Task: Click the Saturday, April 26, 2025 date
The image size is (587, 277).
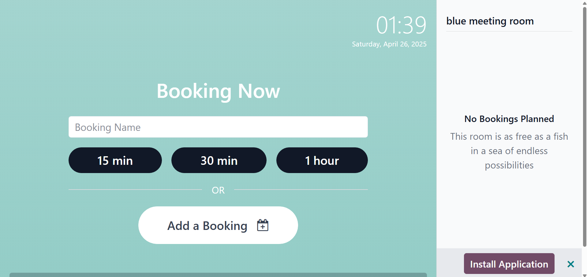Action: click(389, 44)
